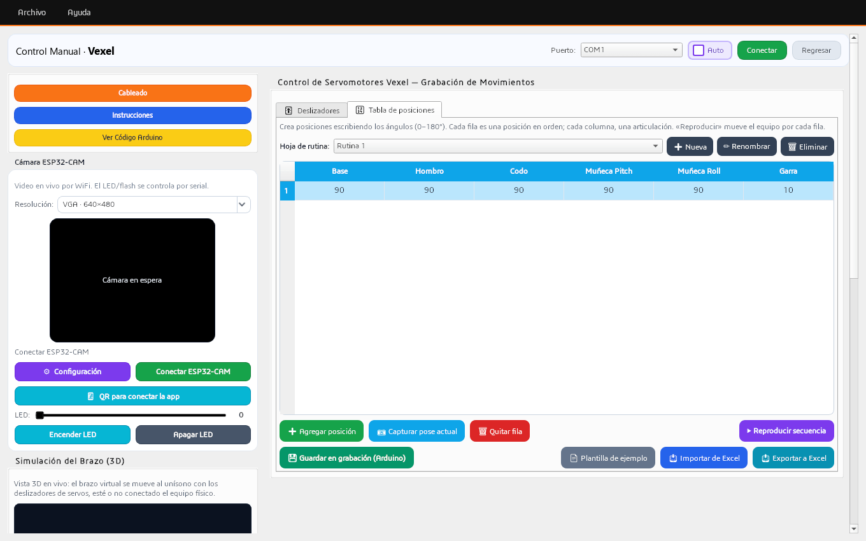Click the green Conectar button
Screen dimensions: 866x541
pos(762,50)
